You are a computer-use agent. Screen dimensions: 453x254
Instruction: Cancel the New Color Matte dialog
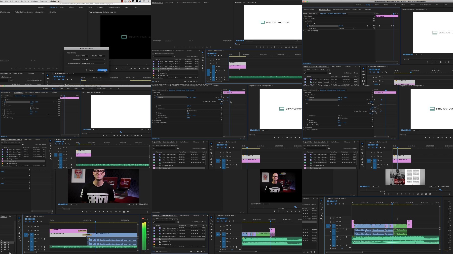point(91,70)
